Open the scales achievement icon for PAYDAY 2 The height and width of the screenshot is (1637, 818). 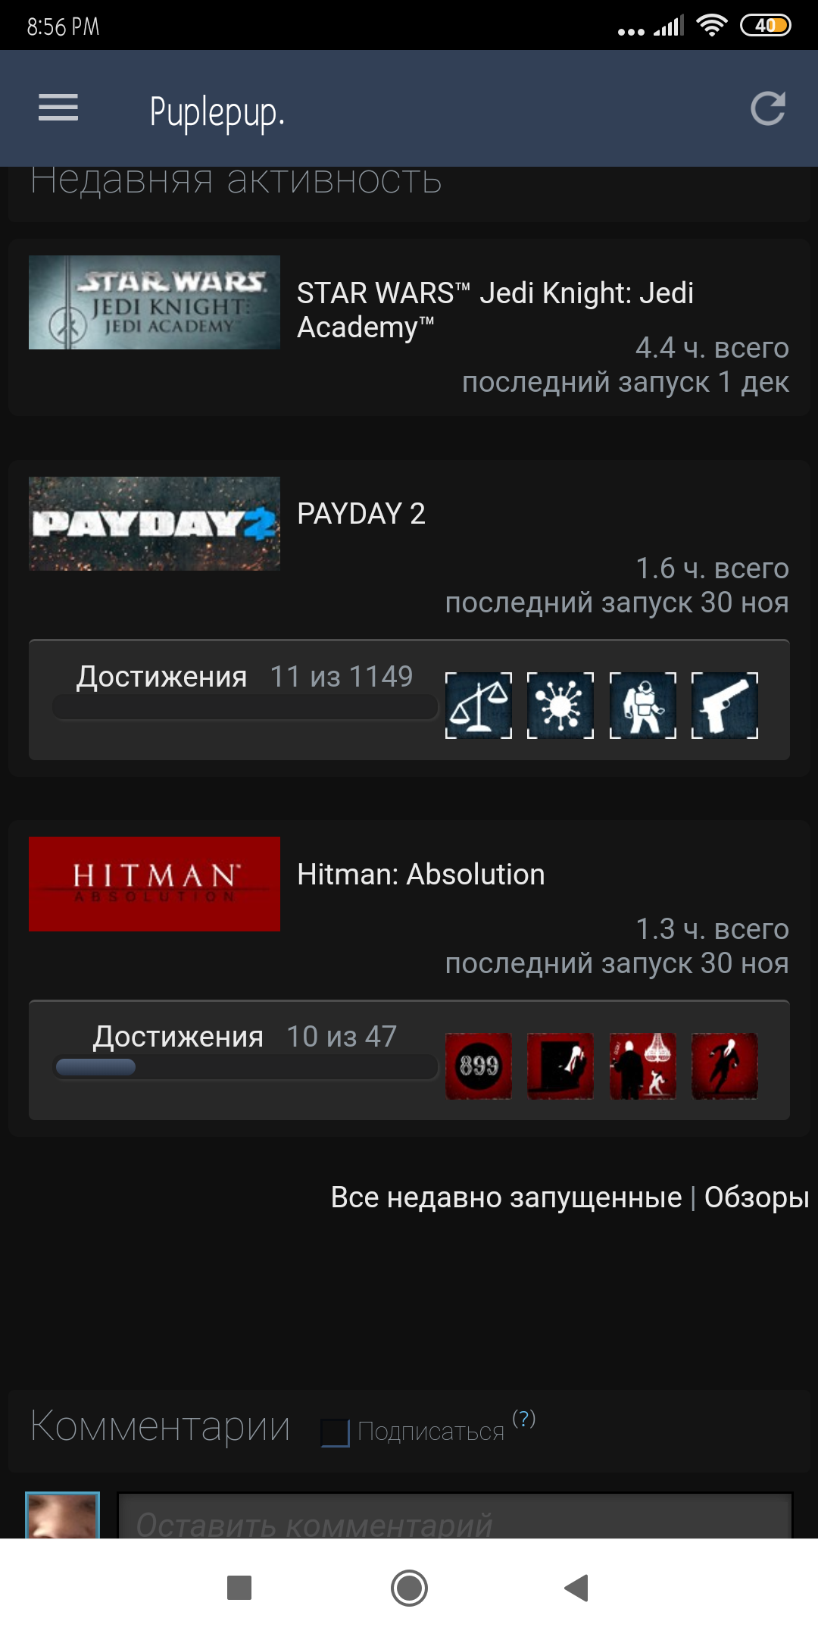pos(479,706)
